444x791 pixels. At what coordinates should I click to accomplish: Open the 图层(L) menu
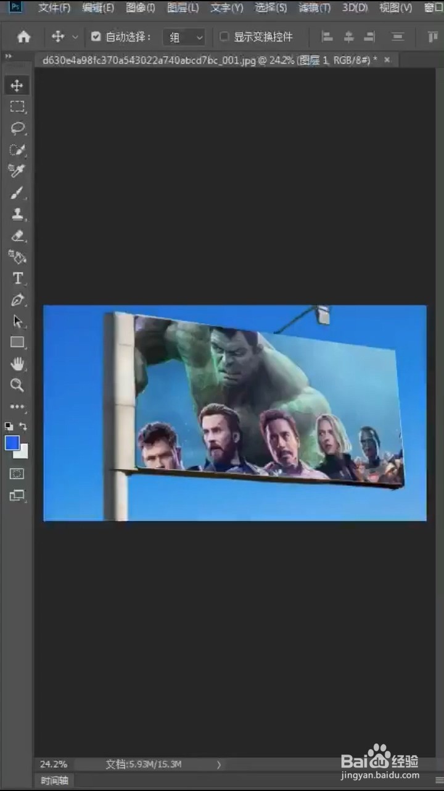pos(183,8)
